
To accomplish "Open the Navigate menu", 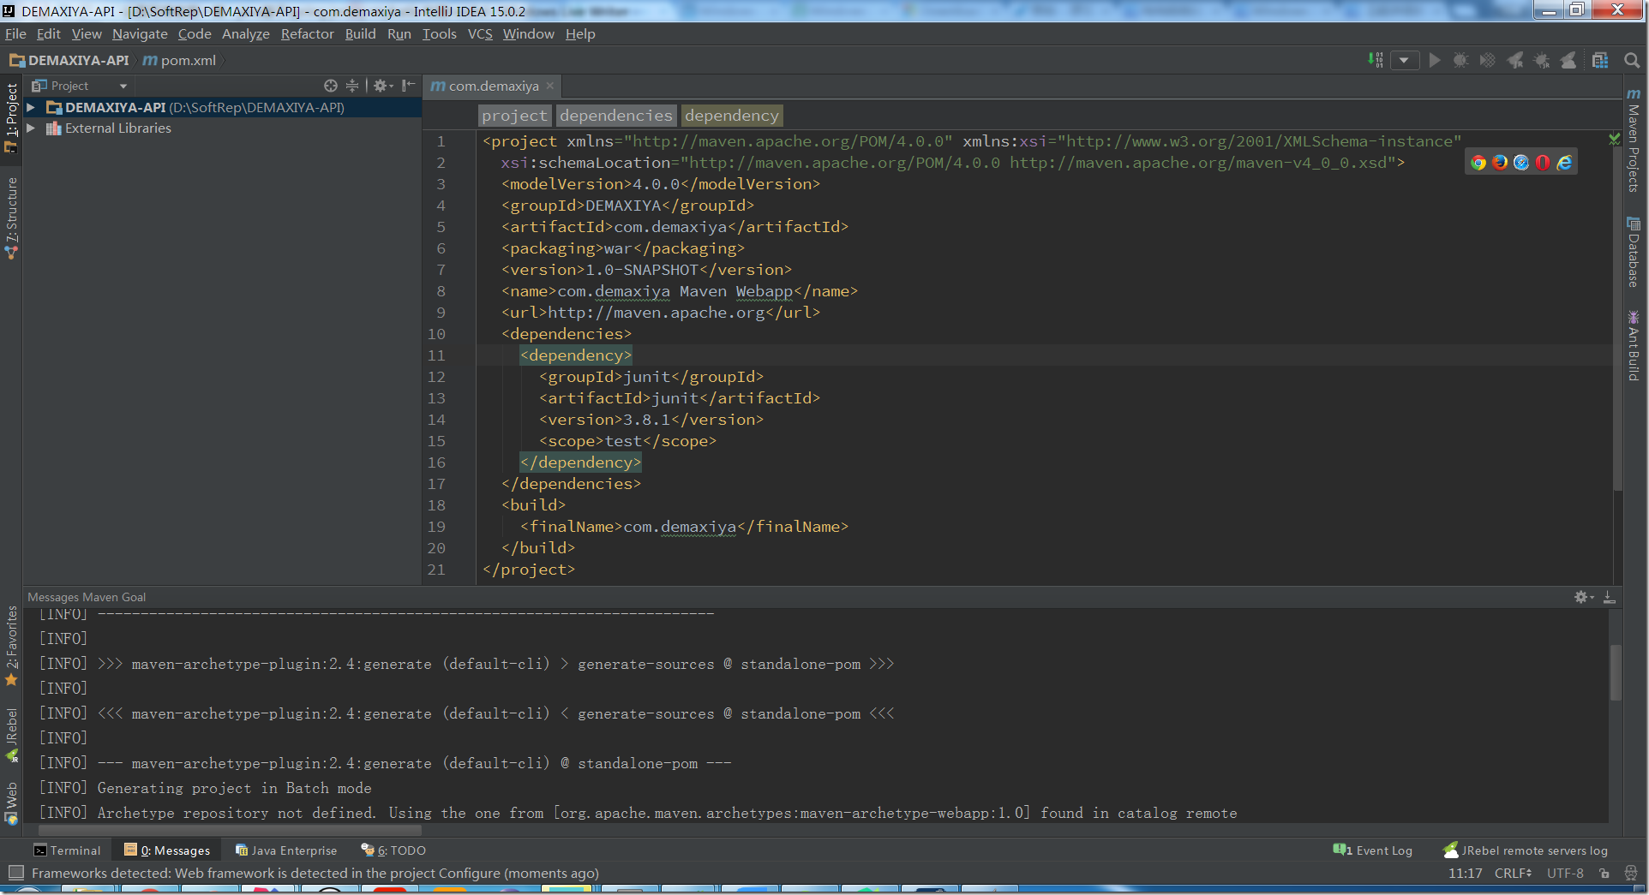I will (x=140, y=33).
